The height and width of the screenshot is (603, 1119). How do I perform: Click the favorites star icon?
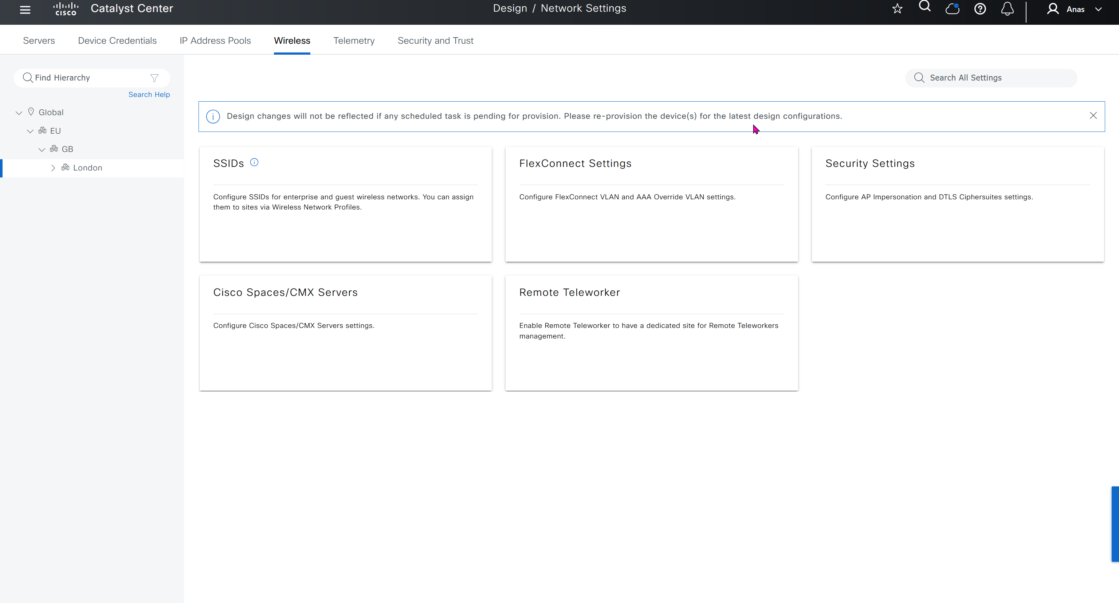(x=897, y=9)
